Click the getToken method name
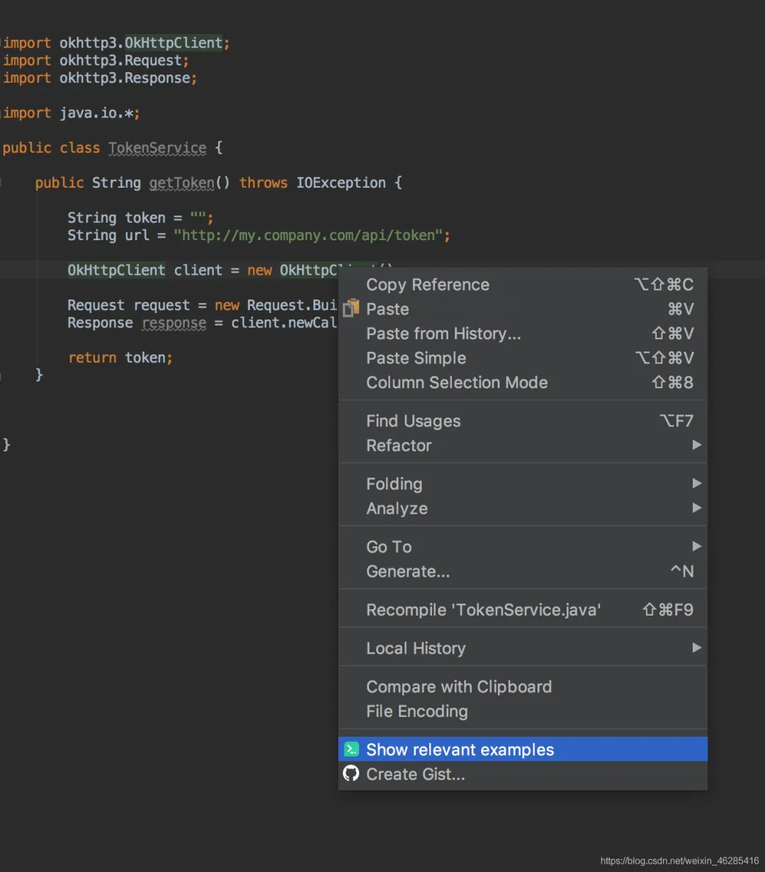Viewport: 765px width, 872px height. (x=181, y=183)
